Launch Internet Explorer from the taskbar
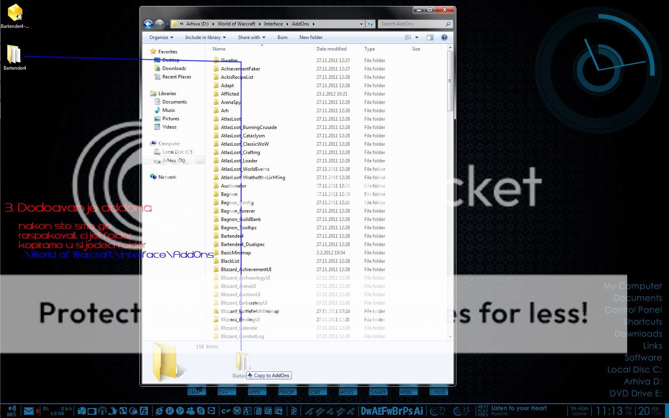 tap(159, 411)
